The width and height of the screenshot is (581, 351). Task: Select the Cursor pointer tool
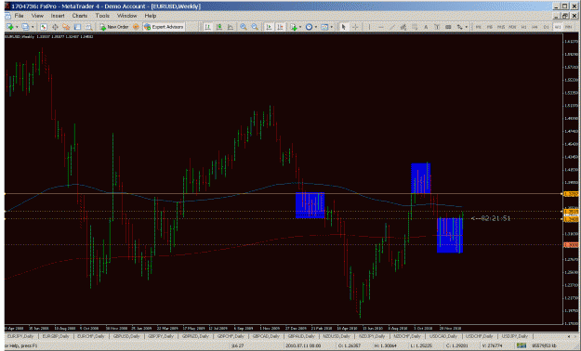(x=344, y=27)
